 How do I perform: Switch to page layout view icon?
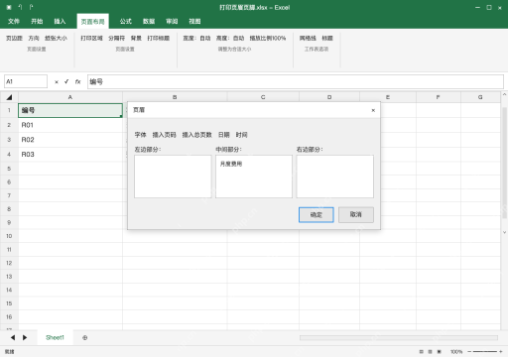(430, 352)
